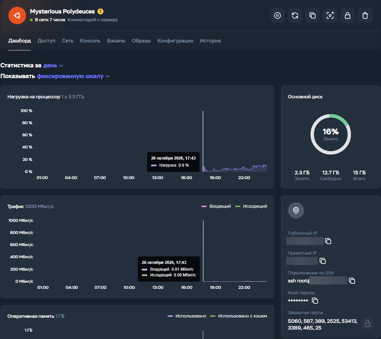The image size is (381, 339).
Task: Switch to the Консоль tab
Action: [90, 41]
